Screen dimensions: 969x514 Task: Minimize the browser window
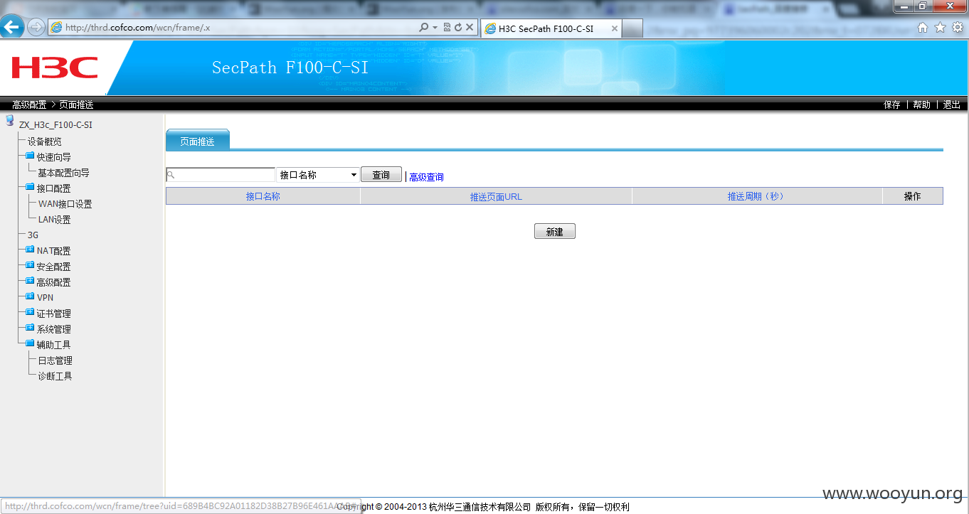coord(905,6)
